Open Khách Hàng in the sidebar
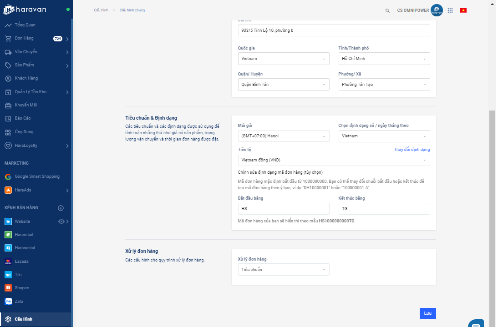This screenshot has width=498, height=327. [26, 78]
